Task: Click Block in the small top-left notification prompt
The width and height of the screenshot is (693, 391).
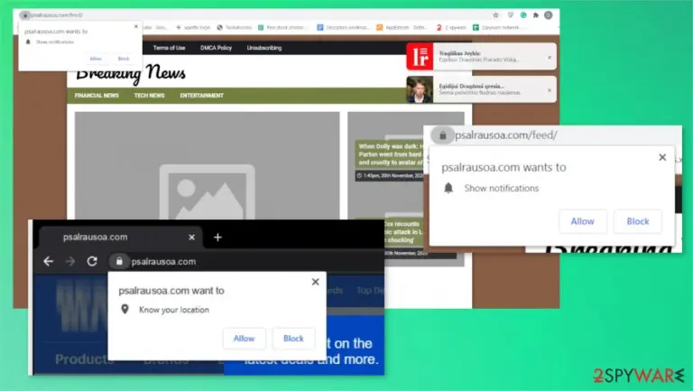Action: pos(124,59)
